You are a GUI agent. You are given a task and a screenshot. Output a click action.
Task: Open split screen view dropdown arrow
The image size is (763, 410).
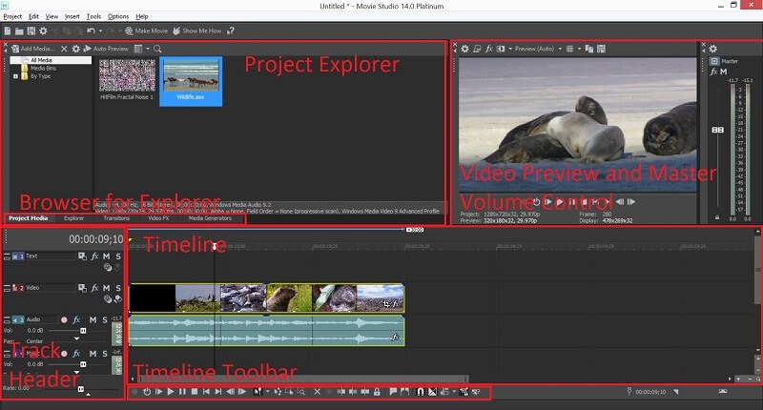pos(510,49)
